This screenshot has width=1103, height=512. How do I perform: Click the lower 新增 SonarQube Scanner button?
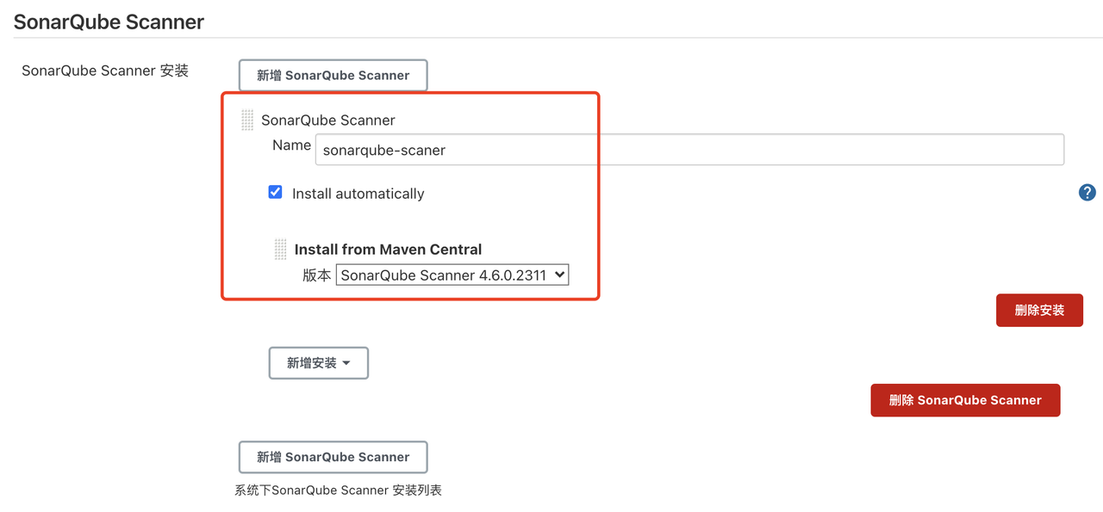coord(333,457)
